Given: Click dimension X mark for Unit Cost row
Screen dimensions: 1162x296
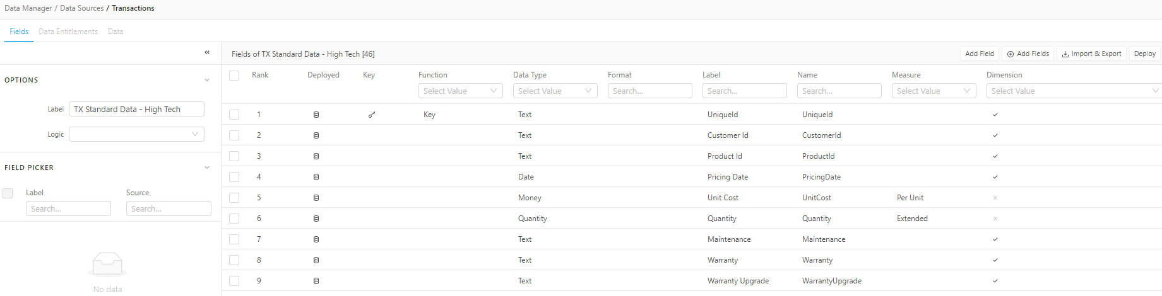Looking at the screenshot, I should pos(995,198).
